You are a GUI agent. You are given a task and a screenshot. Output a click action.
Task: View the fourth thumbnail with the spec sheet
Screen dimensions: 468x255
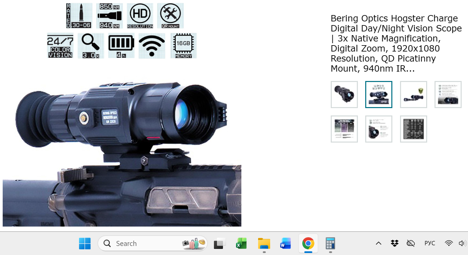pos(448,94)
